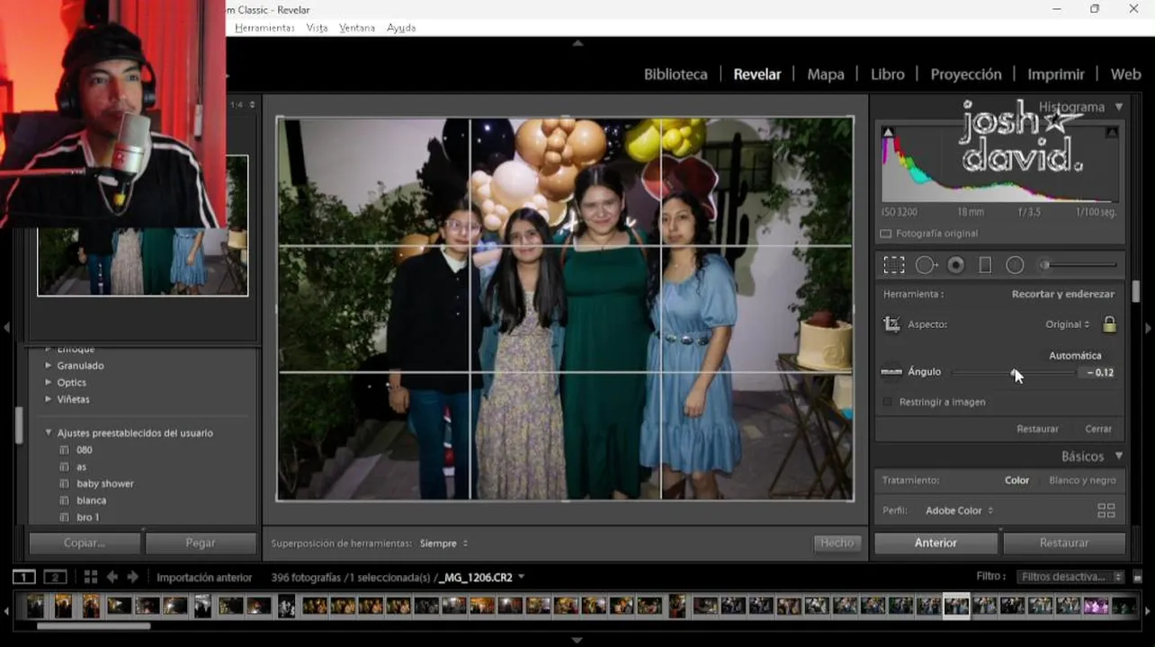The width and height of the screenshot is (1155, 647).
Task: Open the Herramientas menu
Action: click(264, 28)
